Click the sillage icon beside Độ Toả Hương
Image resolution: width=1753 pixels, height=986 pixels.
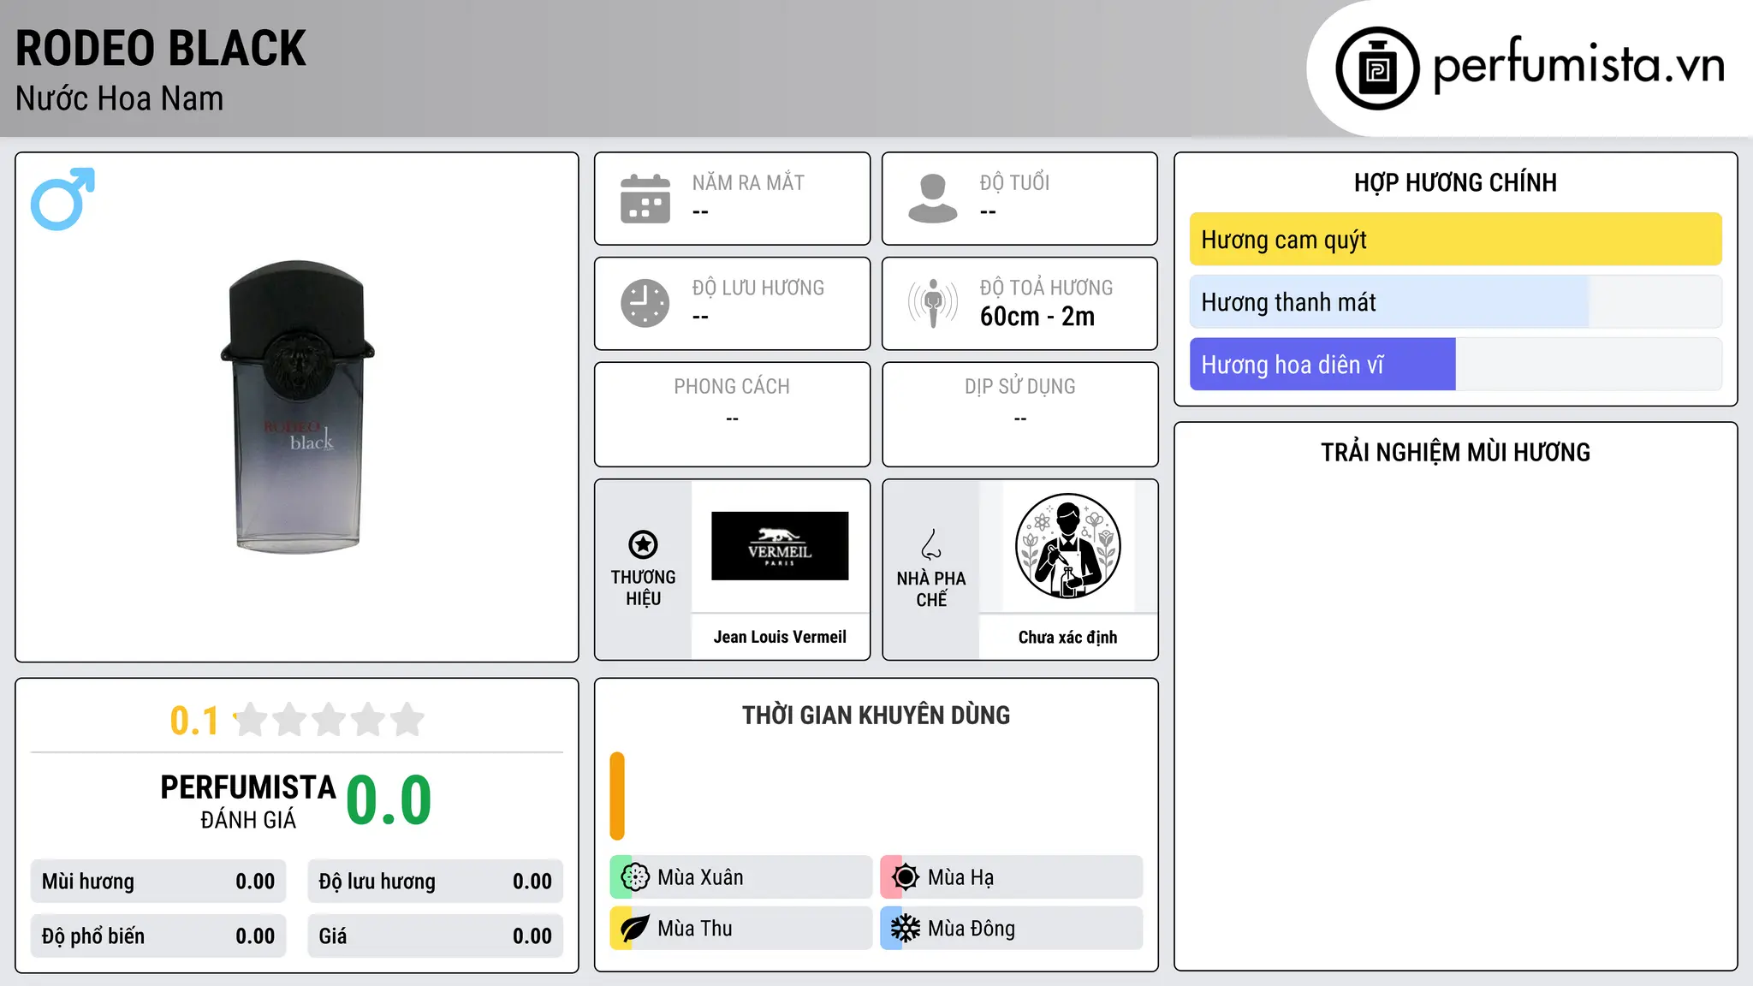(933, 303)
